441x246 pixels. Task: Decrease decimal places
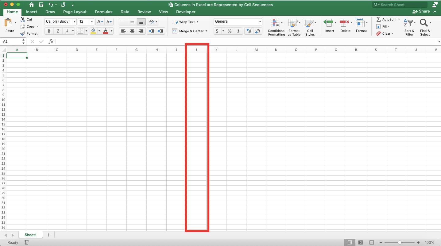pos(258,31)
